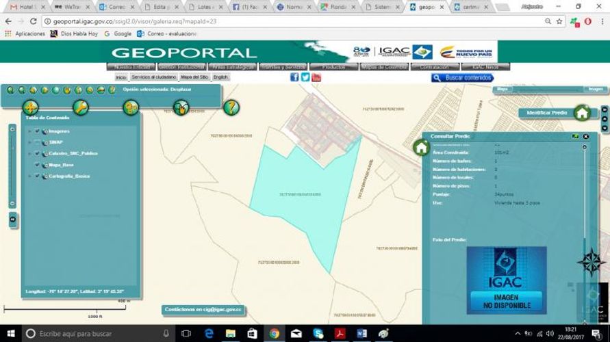Enable the SINAP layer checkbox
610x342 pixels.
[38, 142]
